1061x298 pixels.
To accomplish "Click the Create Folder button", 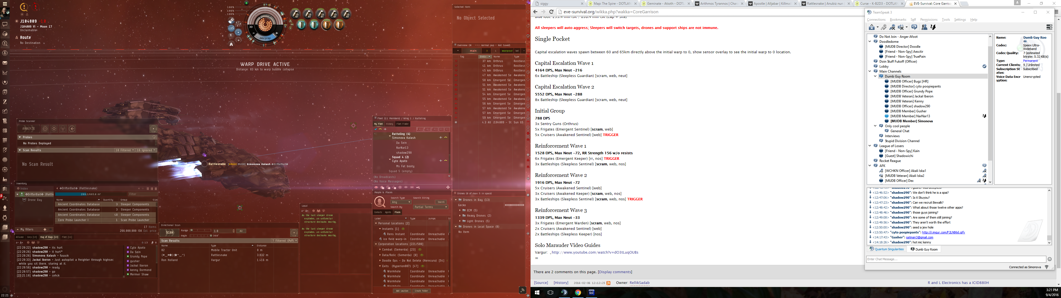I will pos(421,291).
